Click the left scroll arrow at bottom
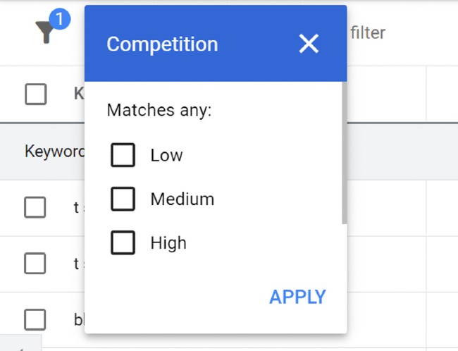 coord(21,347)
